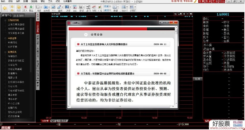245x130 pixels.
Task: Click the yellow back arrow icon
Action: [x=5, y=8]
